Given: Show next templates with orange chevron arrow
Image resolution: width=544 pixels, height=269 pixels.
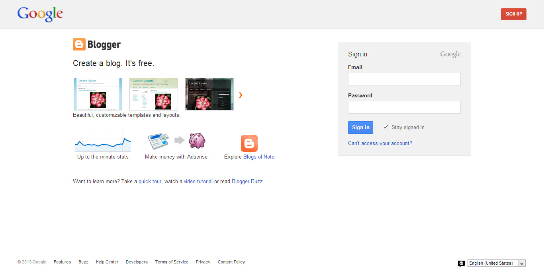Looking at the screenshot, I should [241, 95].
